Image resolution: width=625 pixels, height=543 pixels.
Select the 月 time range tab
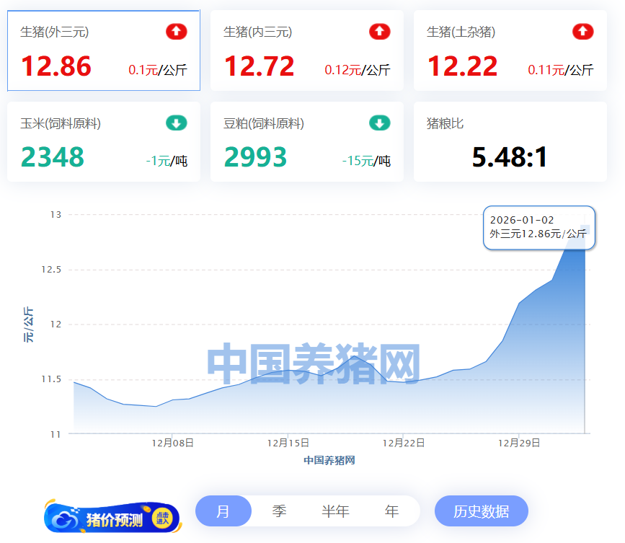point(223,511)
